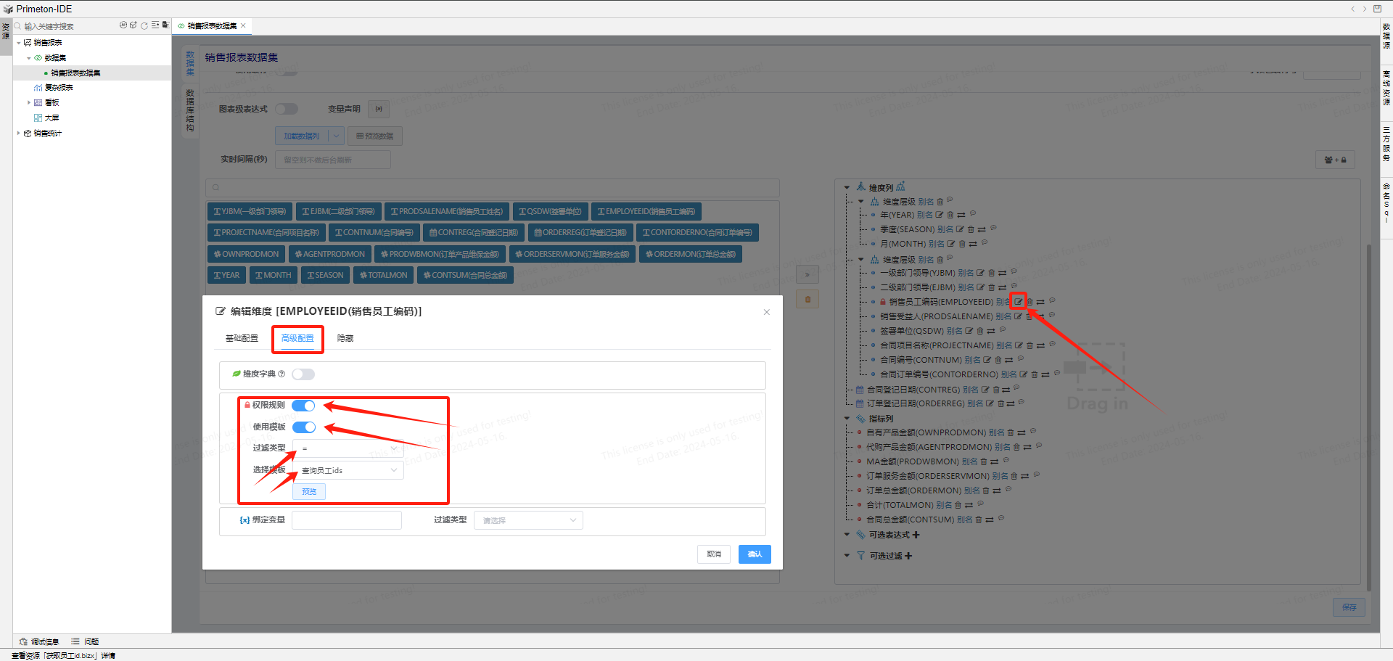Expand the 销售统计 tree node
Screen dimensions: 1393x661
tap(19, 134)
